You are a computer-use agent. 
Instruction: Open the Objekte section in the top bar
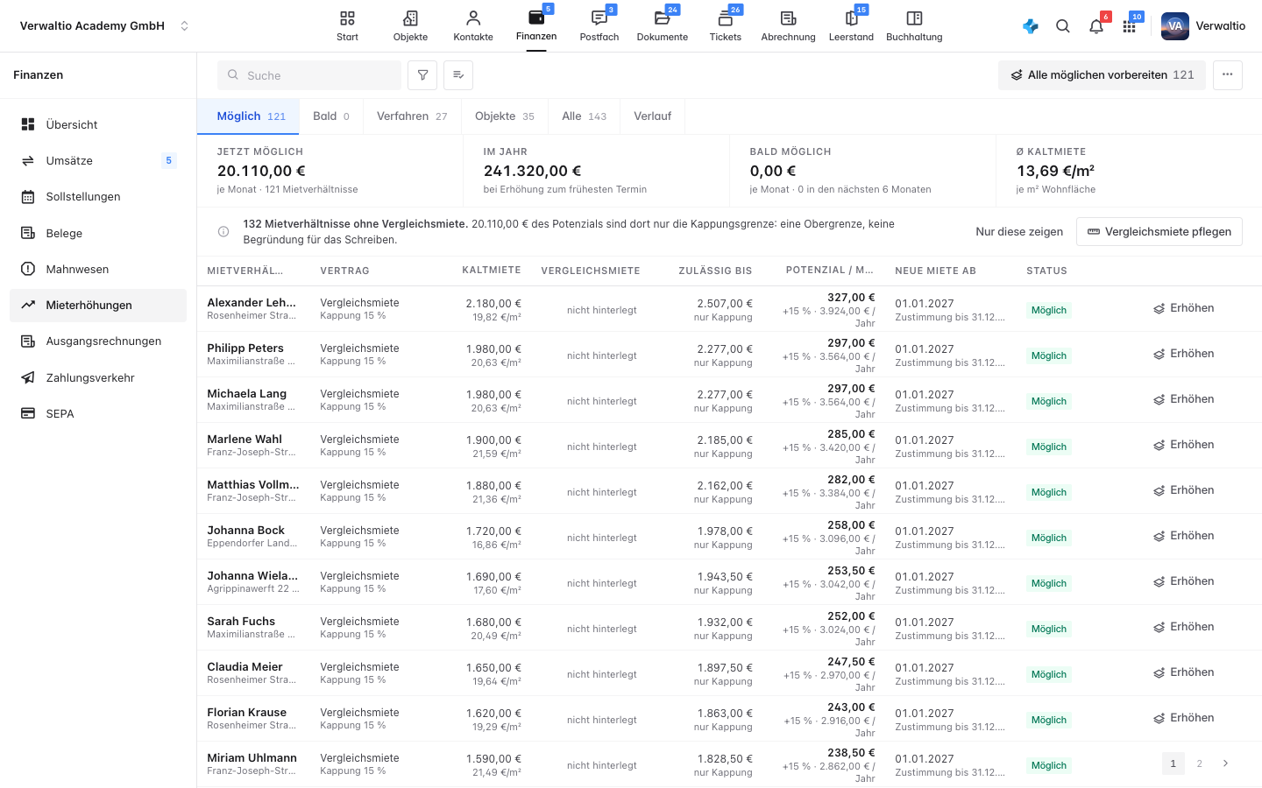point(410,26)
